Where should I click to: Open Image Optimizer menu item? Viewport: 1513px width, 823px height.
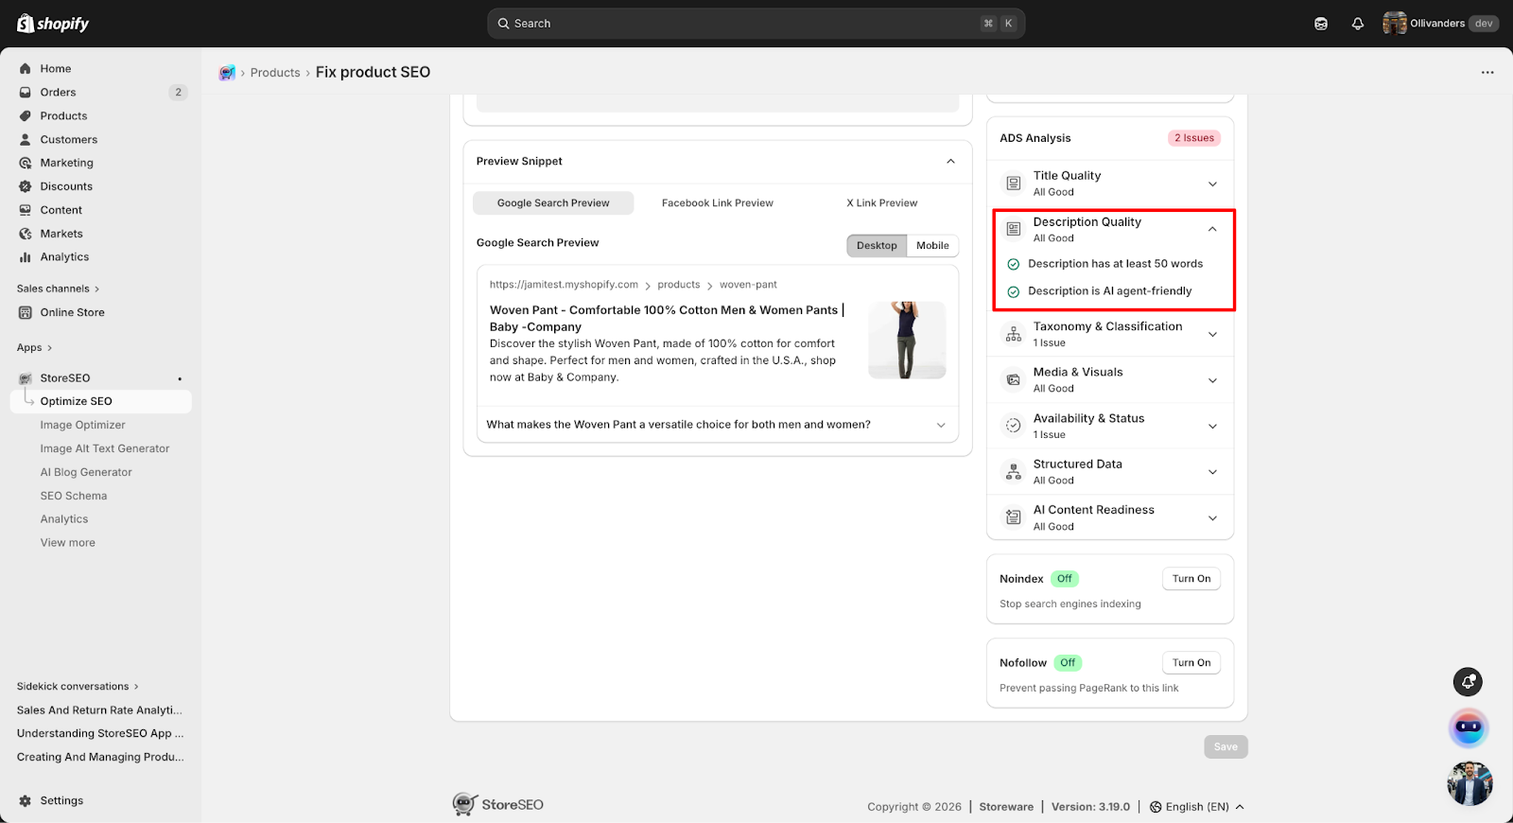(82, 425)
